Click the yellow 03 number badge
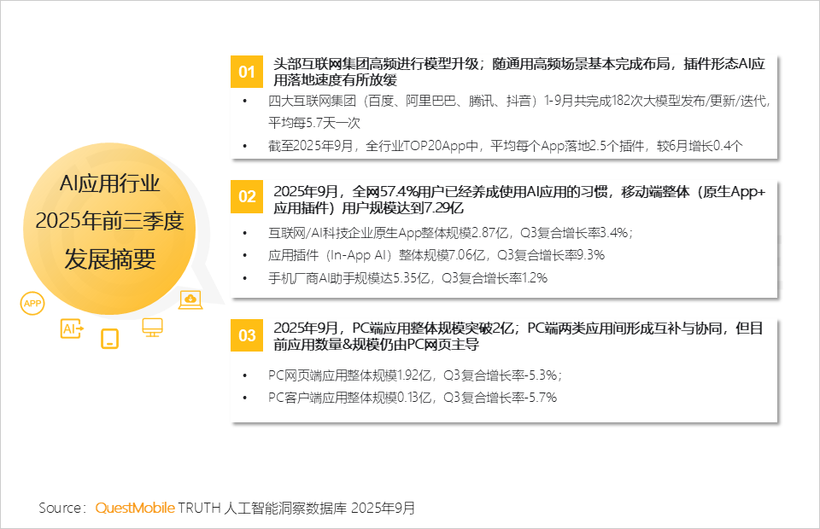This screenshot has width=820, height=529. tap(247, 336)
